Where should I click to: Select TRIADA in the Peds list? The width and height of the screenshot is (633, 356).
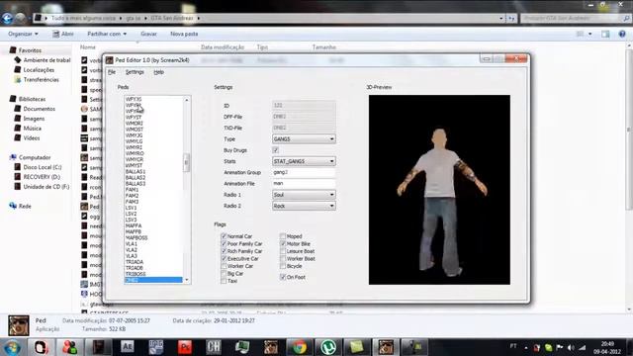pyautogui.click(x=135, y=262)
